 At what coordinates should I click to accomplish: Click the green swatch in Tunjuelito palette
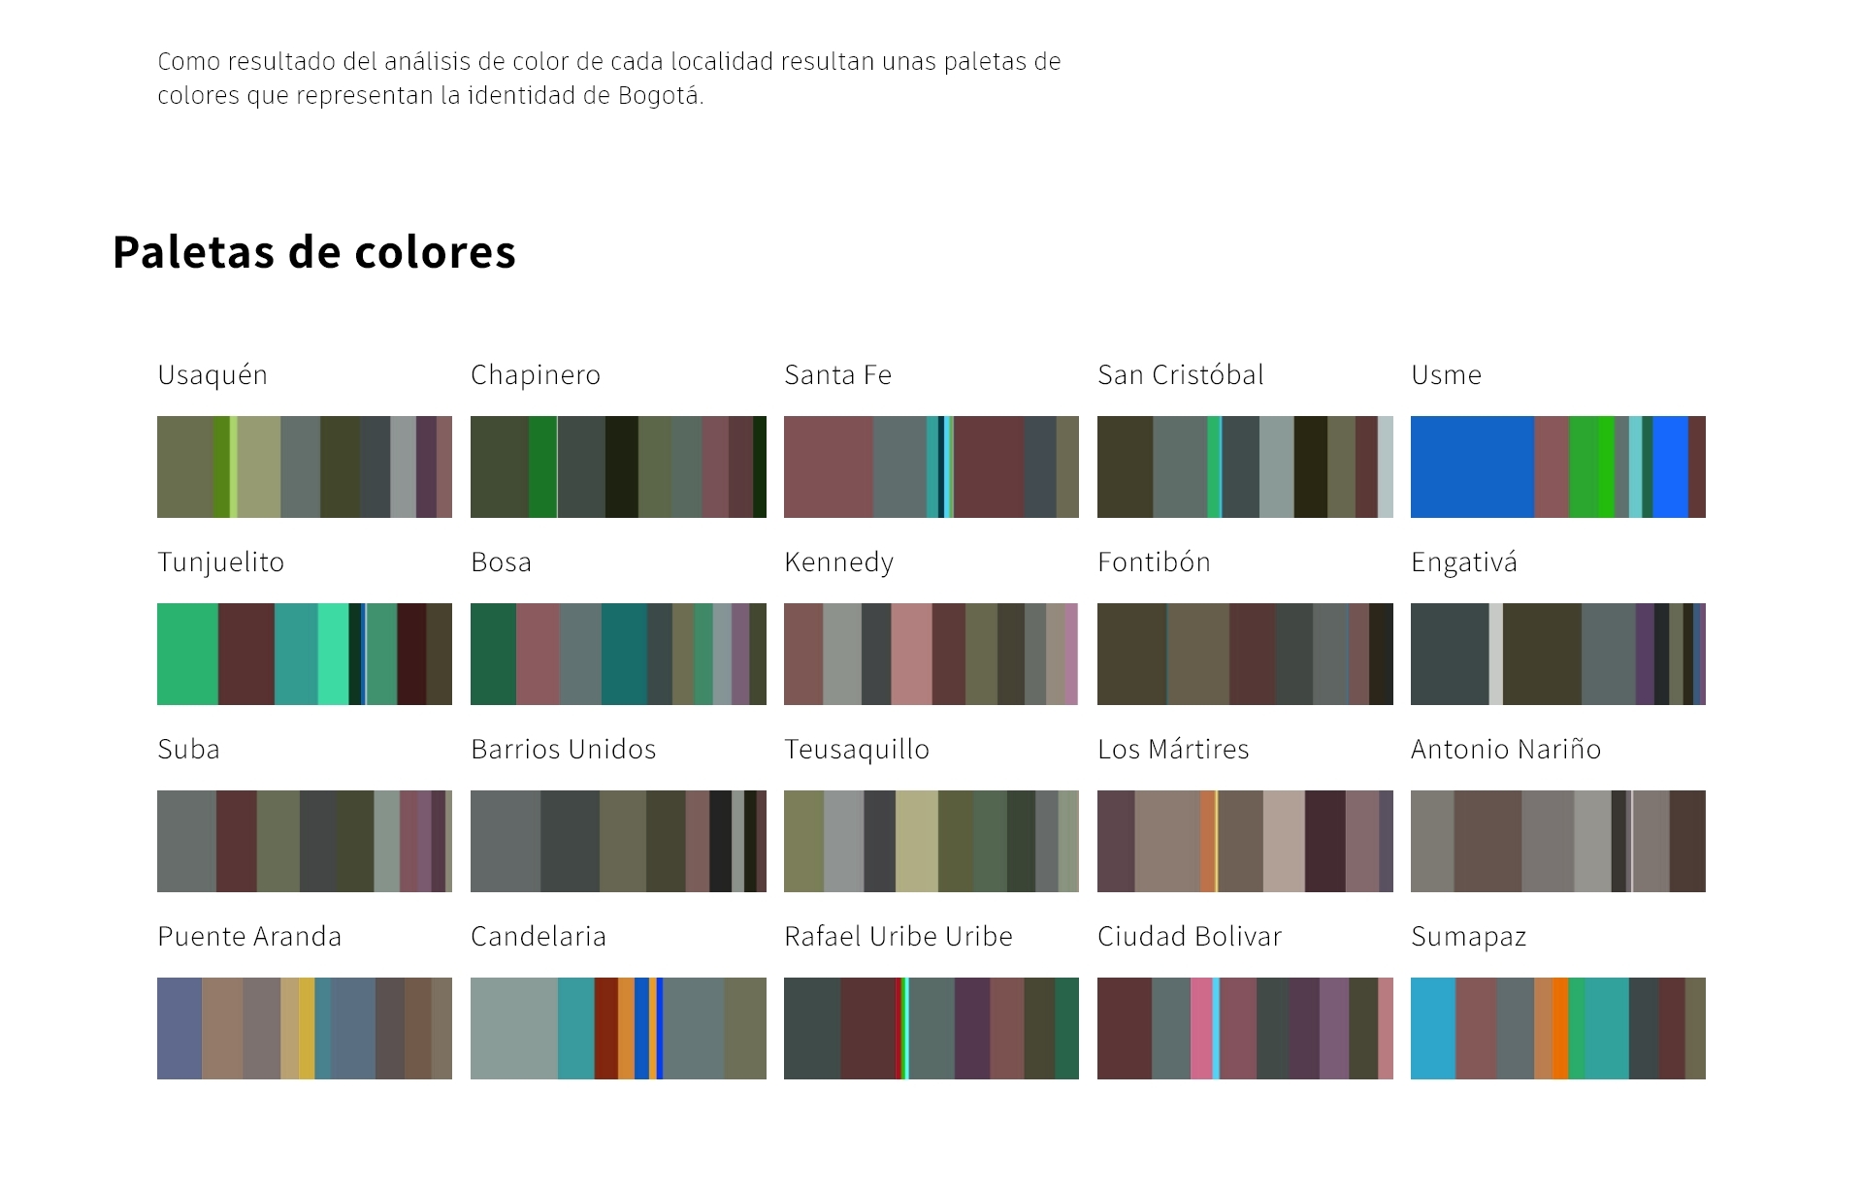click(187, 654)
